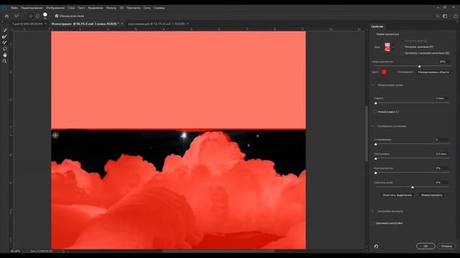Screen dimensions: 460x258
Task: Switch to the third .psb document tab
Action: (x=157, y=24)
